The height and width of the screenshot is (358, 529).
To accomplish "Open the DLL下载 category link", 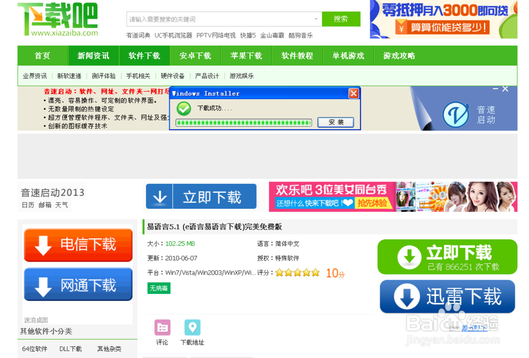I will tap(70, 349).
